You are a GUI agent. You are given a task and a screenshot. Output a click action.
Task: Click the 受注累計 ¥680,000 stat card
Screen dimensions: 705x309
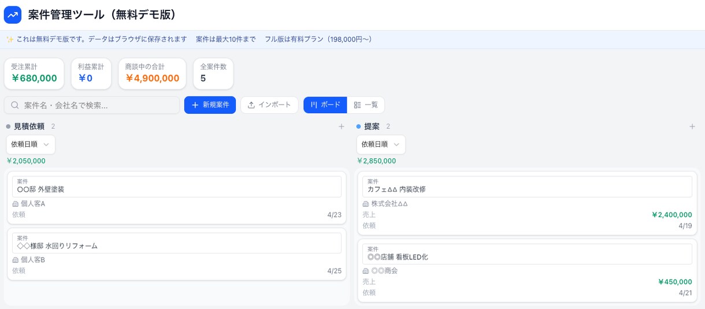(34, 74)
